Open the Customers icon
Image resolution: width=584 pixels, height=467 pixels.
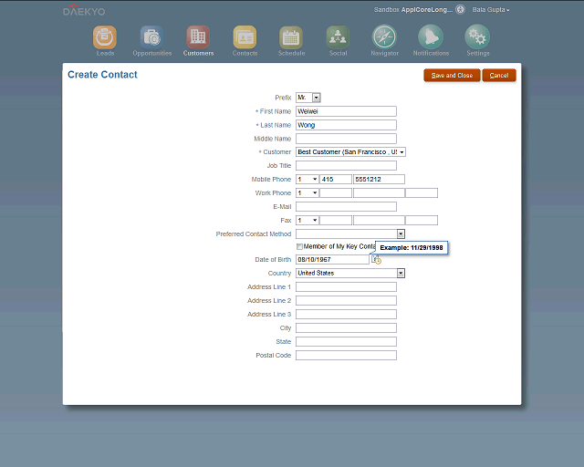[x=198, y=37]
